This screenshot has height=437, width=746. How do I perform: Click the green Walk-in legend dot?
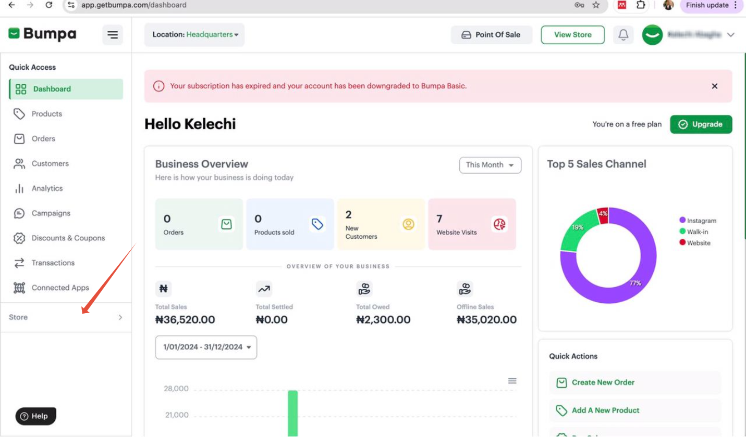(x=682, y=232)
